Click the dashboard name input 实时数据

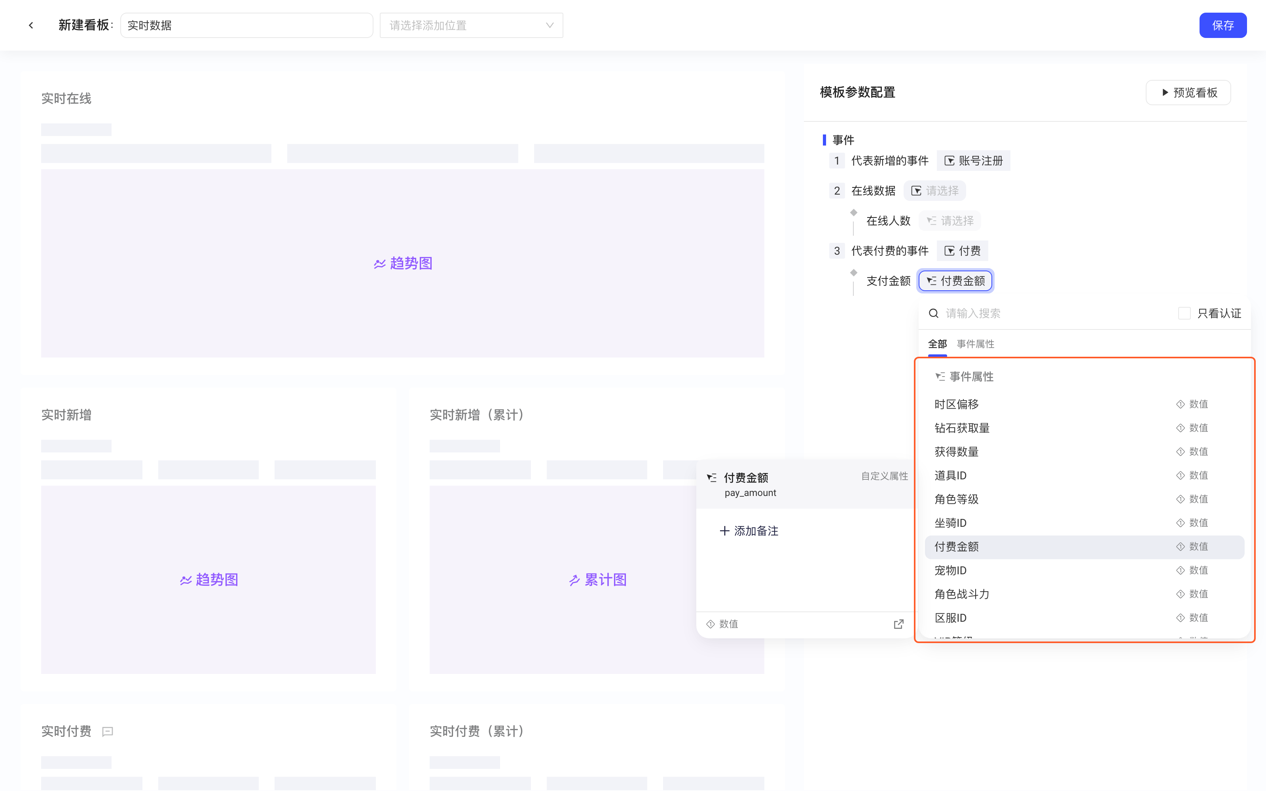(x=246, y=25)
